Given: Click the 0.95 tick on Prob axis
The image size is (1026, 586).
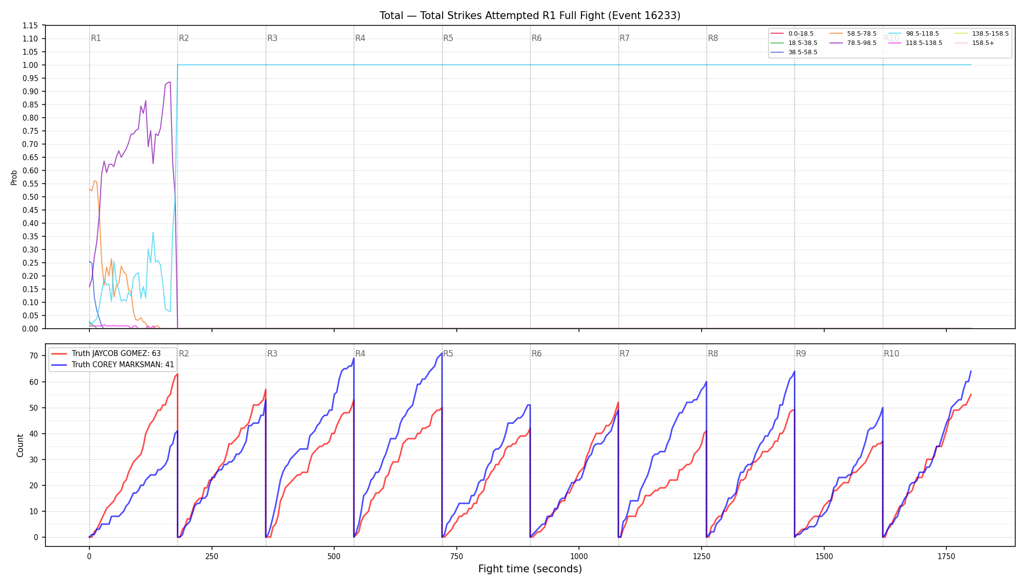Looking at the screenshot, I should click(30, 78).
